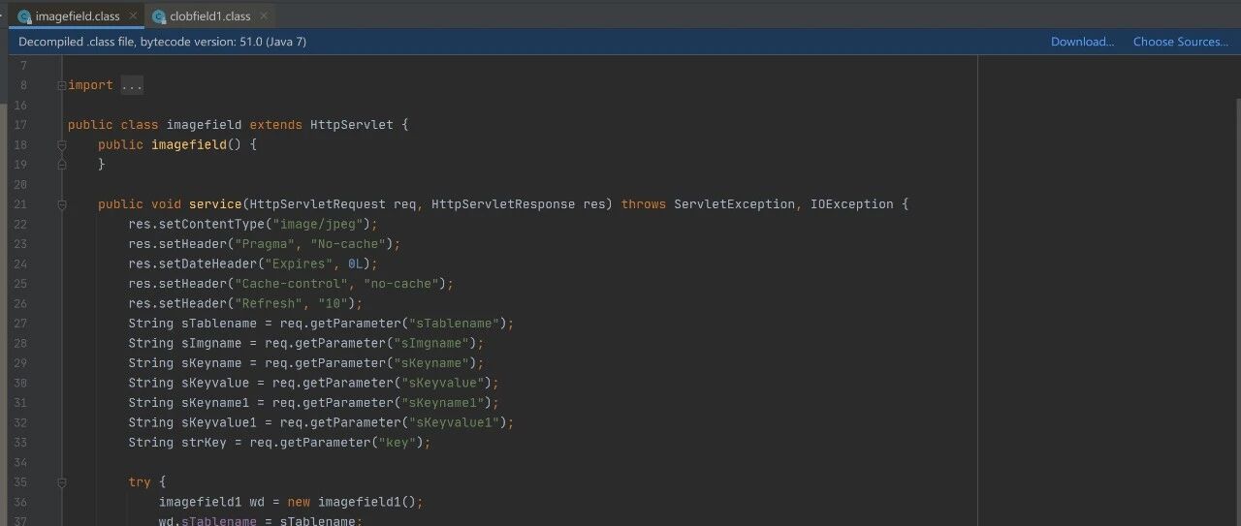1241x526 pixels.
Task: Click the imagefield1 wd declaration on line 36
Action: (x=211, y=502)
